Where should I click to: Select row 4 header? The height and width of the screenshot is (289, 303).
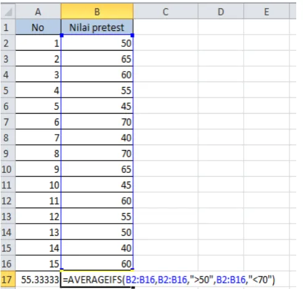click(x=8, y=74)
